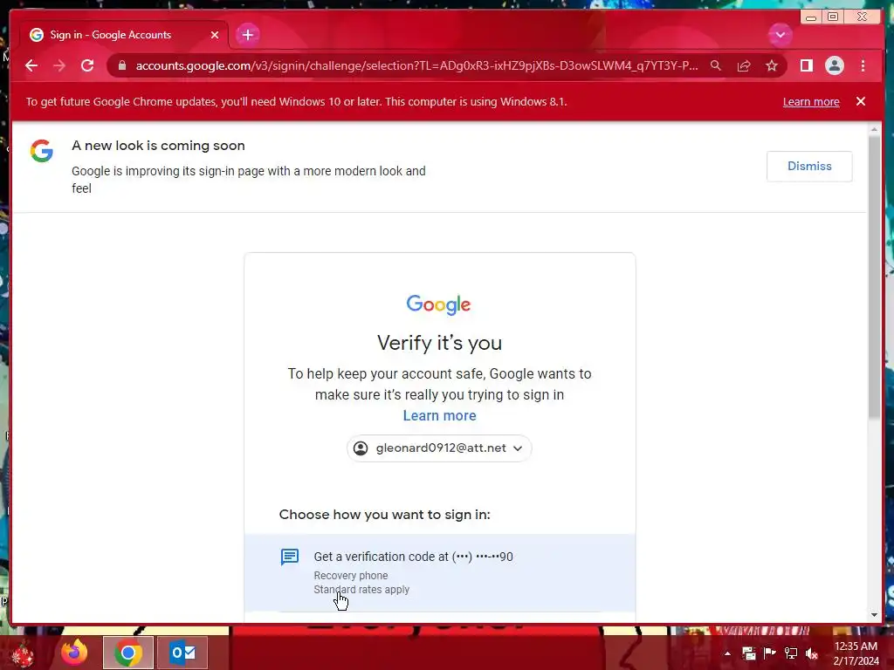Share this page icon
Screen dimensions: 894x670
pyautogui.click(x=744, y=66)
